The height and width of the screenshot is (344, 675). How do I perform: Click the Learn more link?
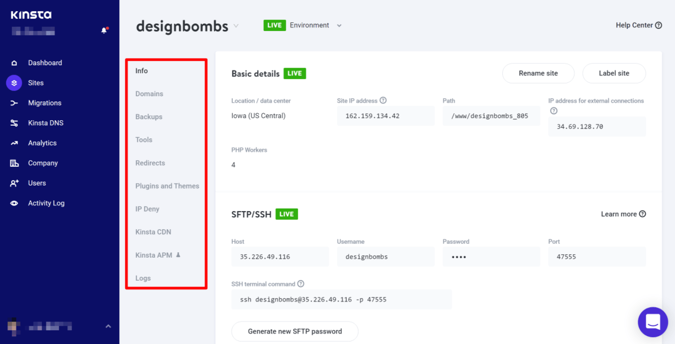[623, 214]
